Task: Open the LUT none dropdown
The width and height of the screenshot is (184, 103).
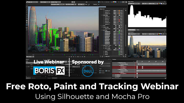Action: pos(81,4)
